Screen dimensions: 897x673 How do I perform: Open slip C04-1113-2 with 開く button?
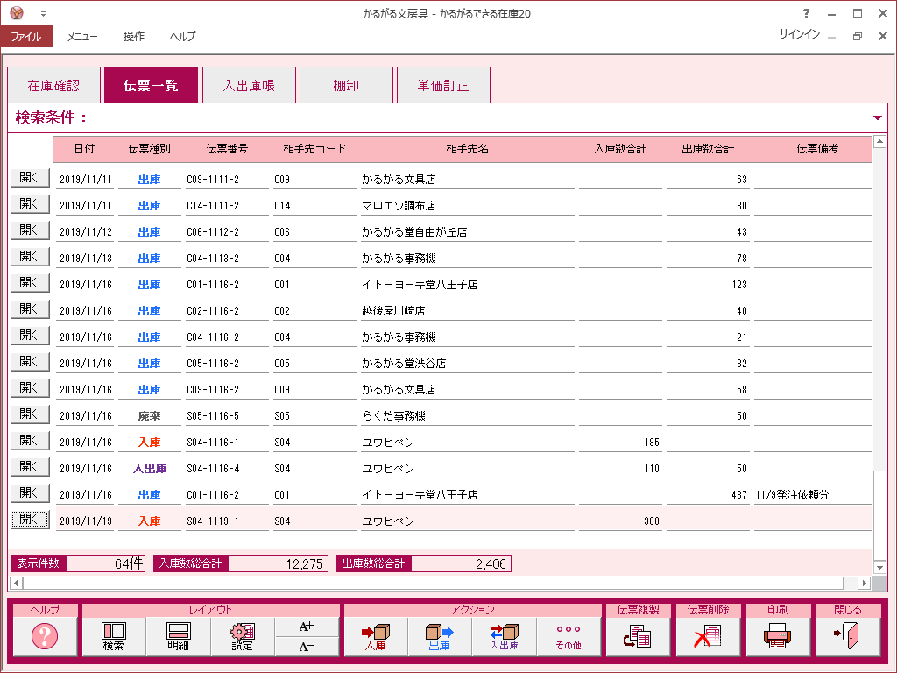[30, 257]
